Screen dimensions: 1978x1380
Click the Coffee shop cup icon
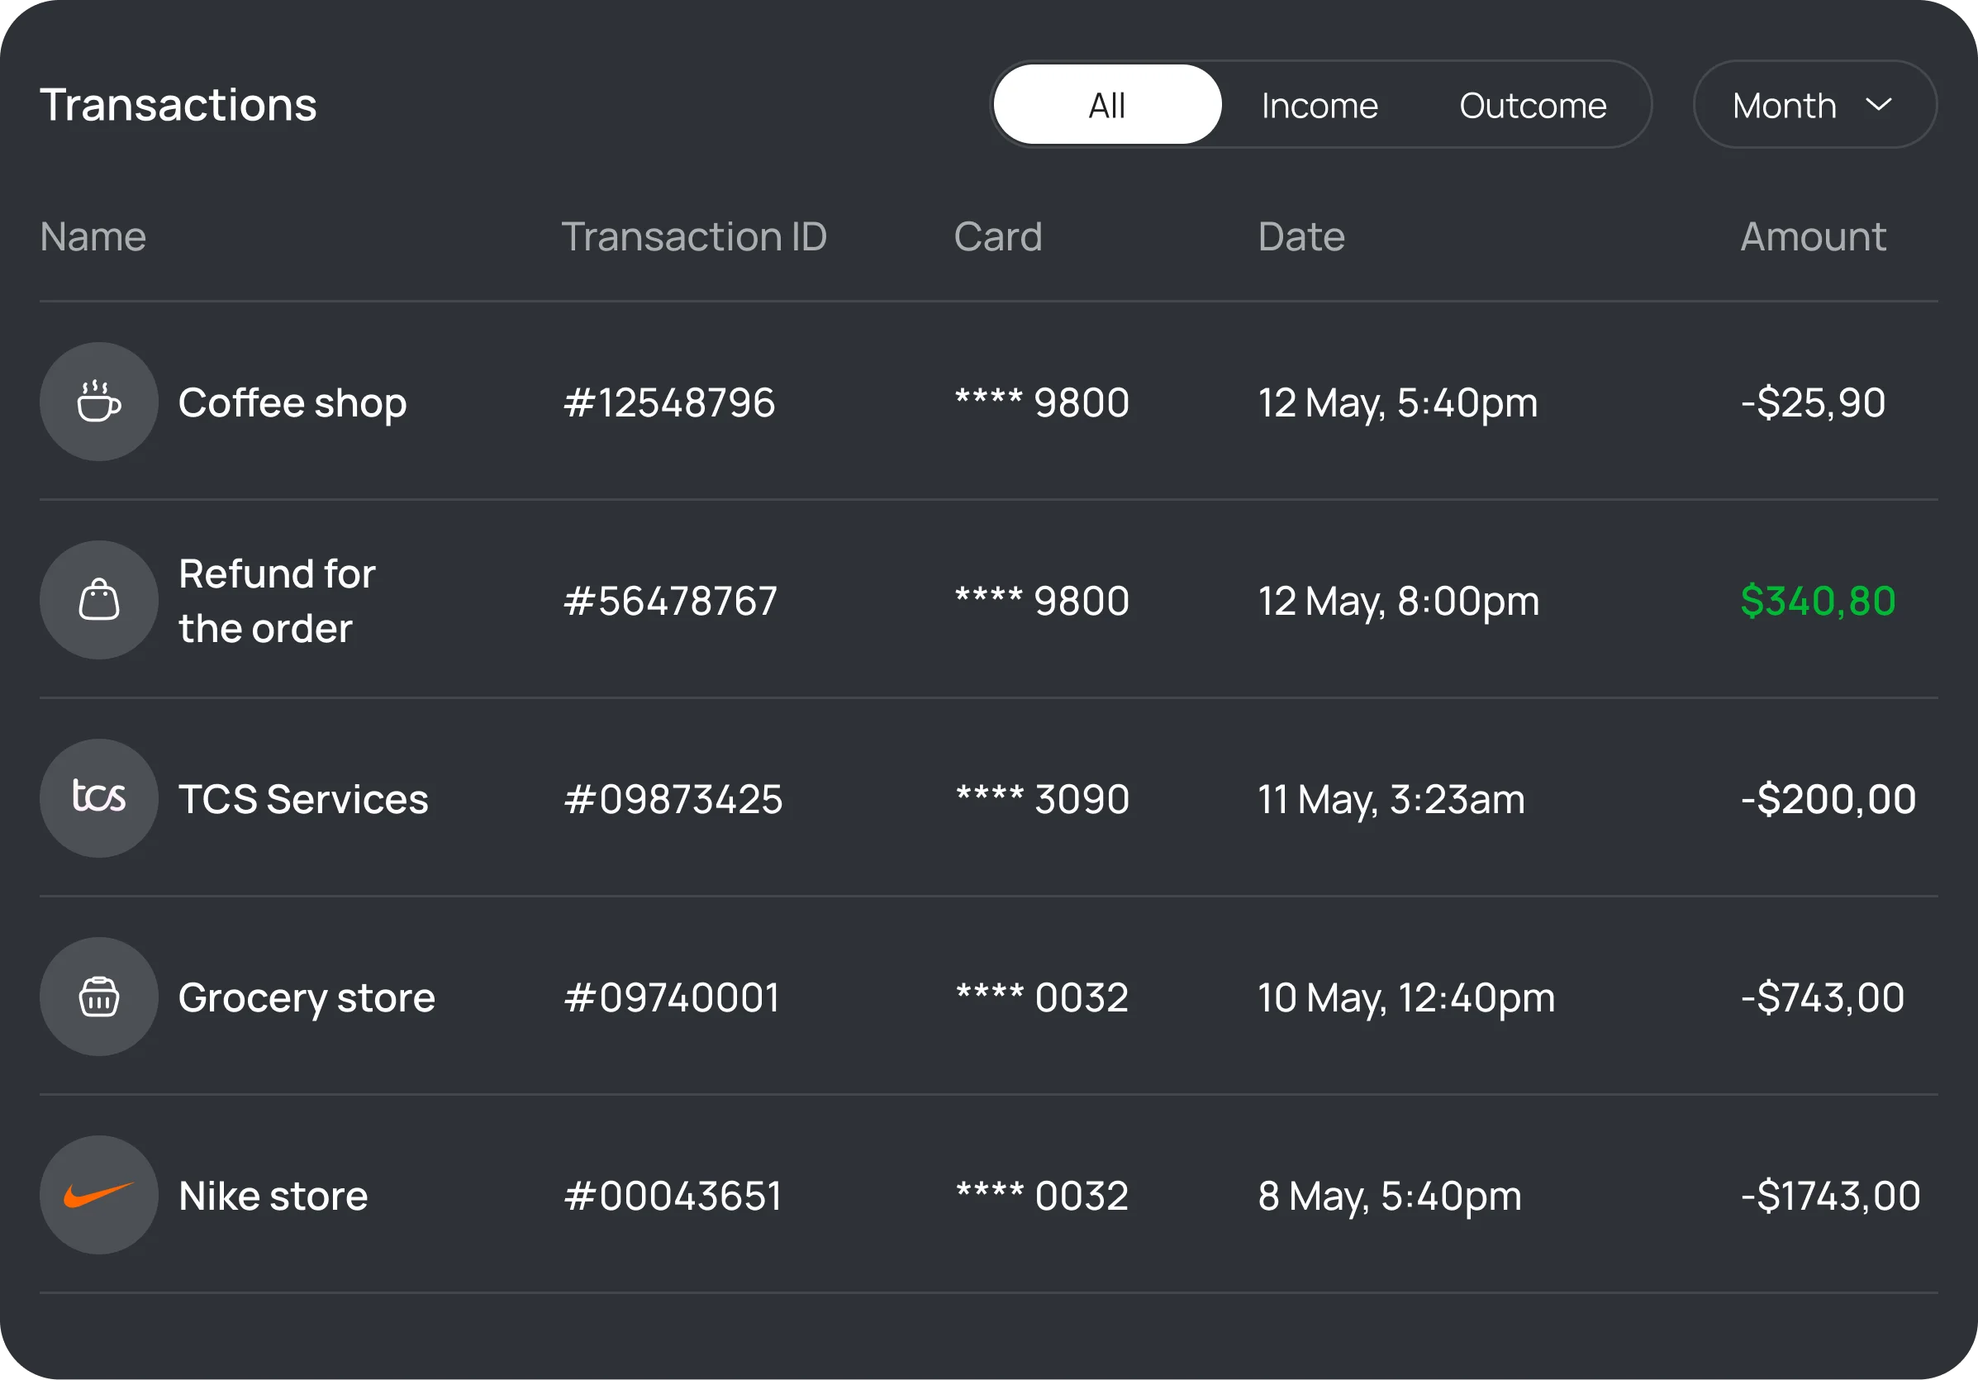click(98, 402)
